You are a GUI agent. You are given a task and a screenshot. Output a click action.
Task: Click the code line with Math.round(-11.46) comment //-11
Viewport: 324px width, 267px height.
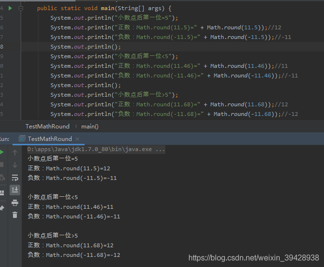coord(174,76)
